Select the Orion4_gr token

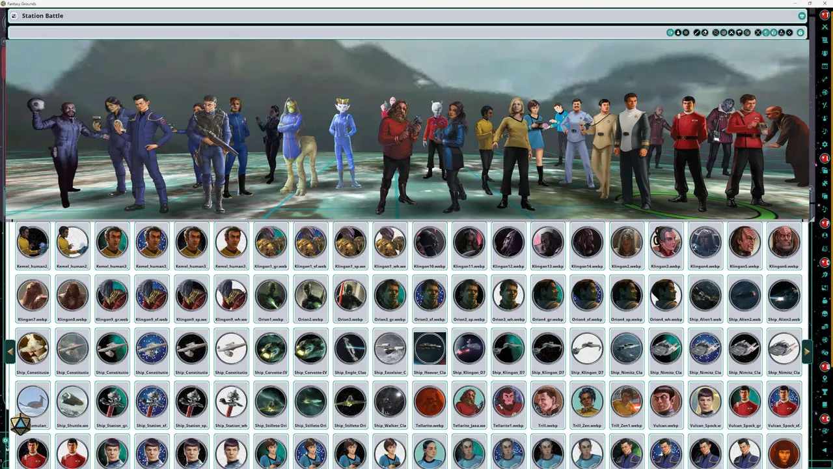[x=547, y=300]
